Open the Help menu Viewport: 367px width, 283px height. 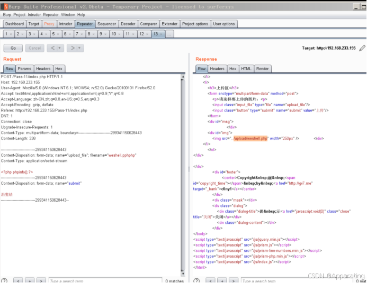[81, 15]
